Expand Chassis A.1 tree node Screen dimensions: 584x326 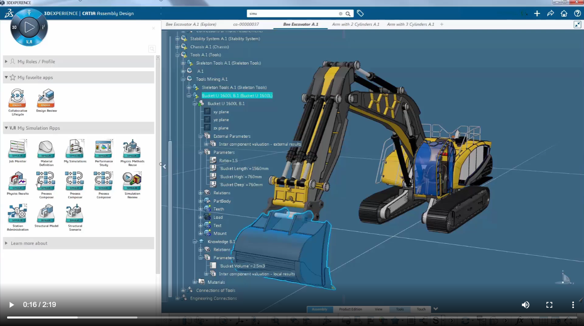tap(177, 47)
